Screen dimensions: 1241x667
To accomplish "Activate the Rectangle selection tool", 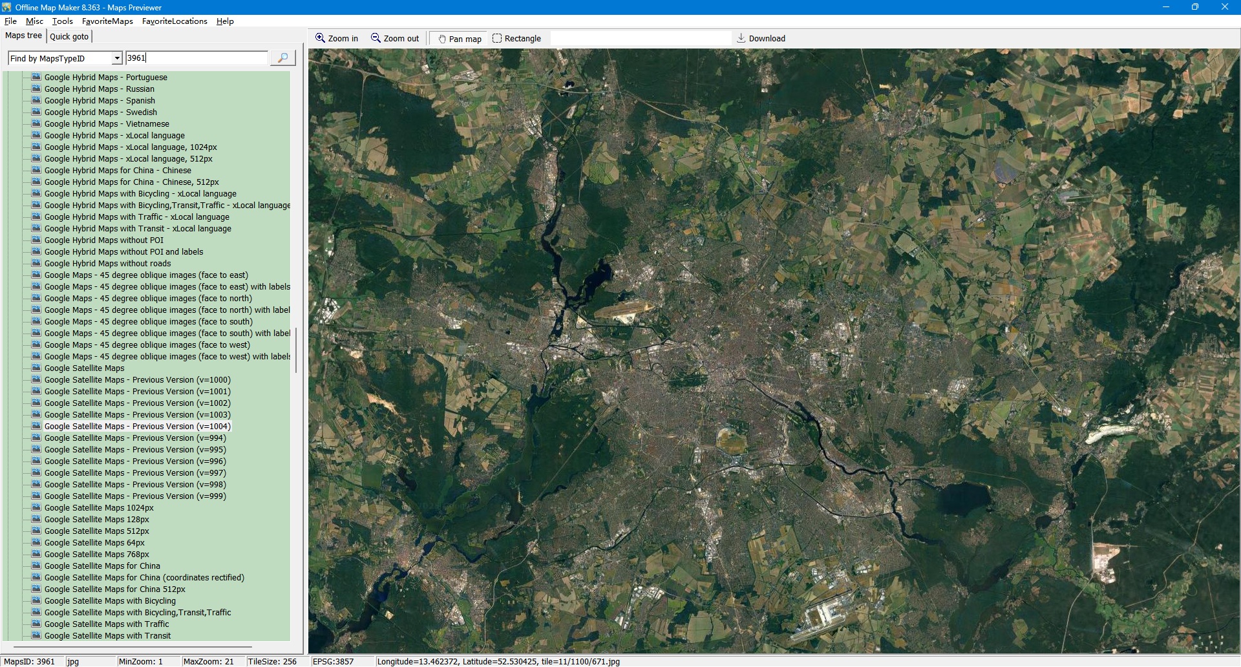I will pyautogui.click(x=497, y=38).
